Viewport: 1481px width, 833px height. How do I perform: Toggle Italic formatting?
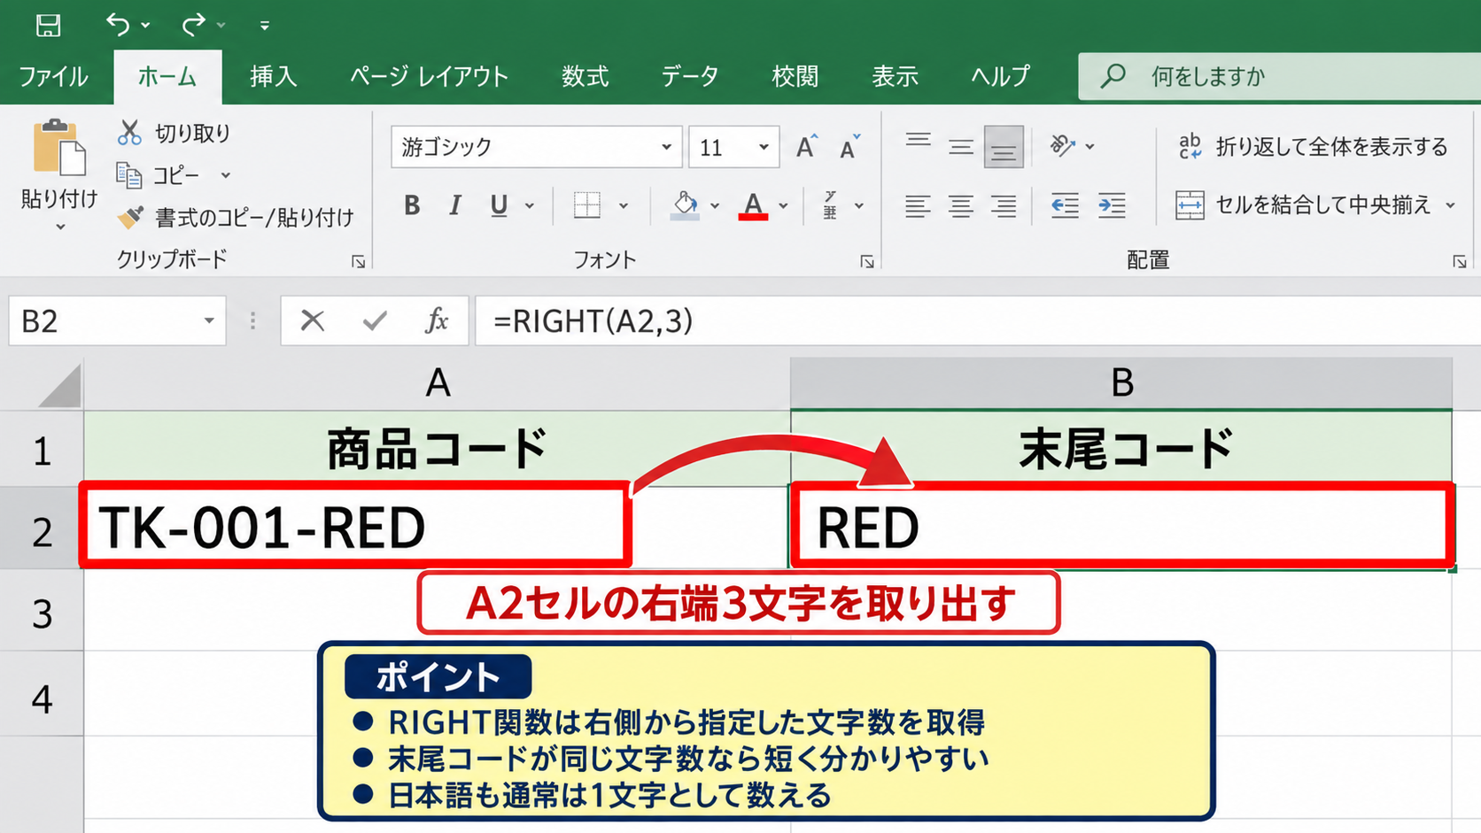[x=455, y=205]
